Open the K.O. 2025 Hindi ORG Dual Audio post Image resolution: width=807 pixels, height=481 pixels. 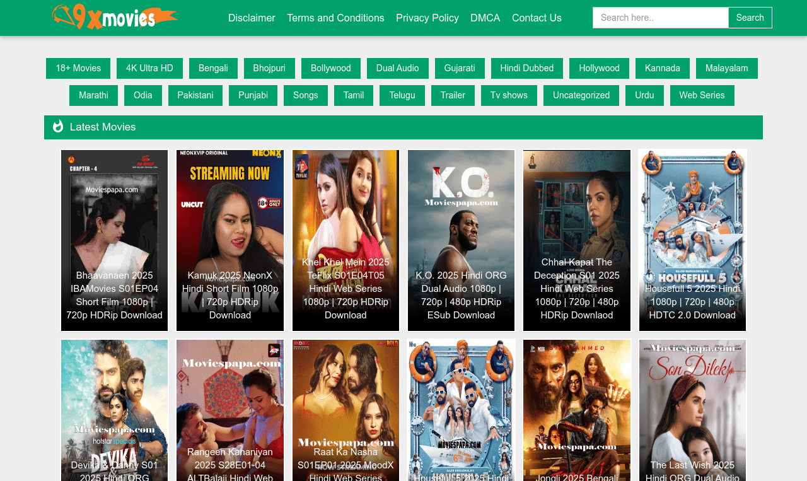[460, 240]
